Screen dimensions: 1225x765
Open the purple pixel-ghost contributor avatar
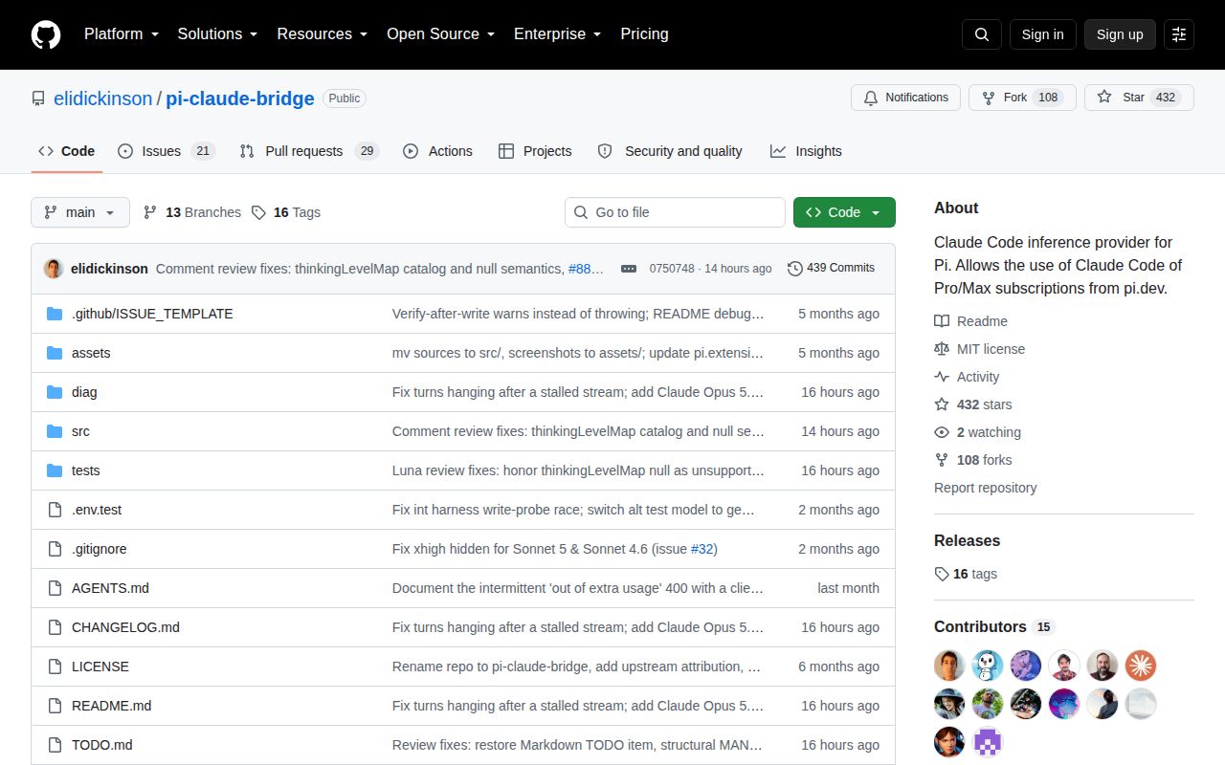pos(988,742)
